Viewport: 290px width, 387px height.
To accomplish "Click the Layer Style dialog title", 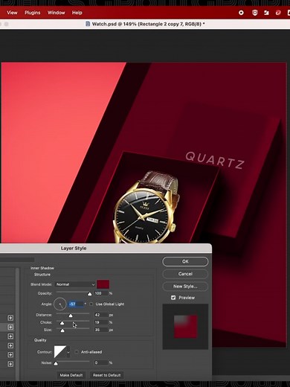I will 74,249.
